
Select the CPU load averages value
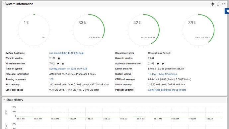point(170,79)
